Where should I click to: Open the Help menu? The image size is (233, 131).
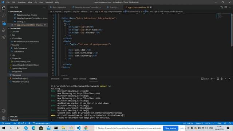[x=57, y=3]
